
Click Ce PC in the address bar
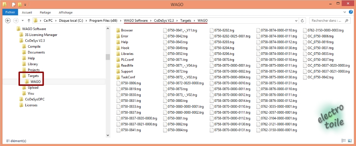click(48, 21)
